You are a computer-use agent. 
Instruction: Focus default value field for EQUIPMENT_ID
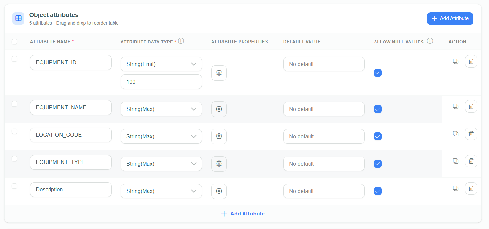[x=324, y=64]
